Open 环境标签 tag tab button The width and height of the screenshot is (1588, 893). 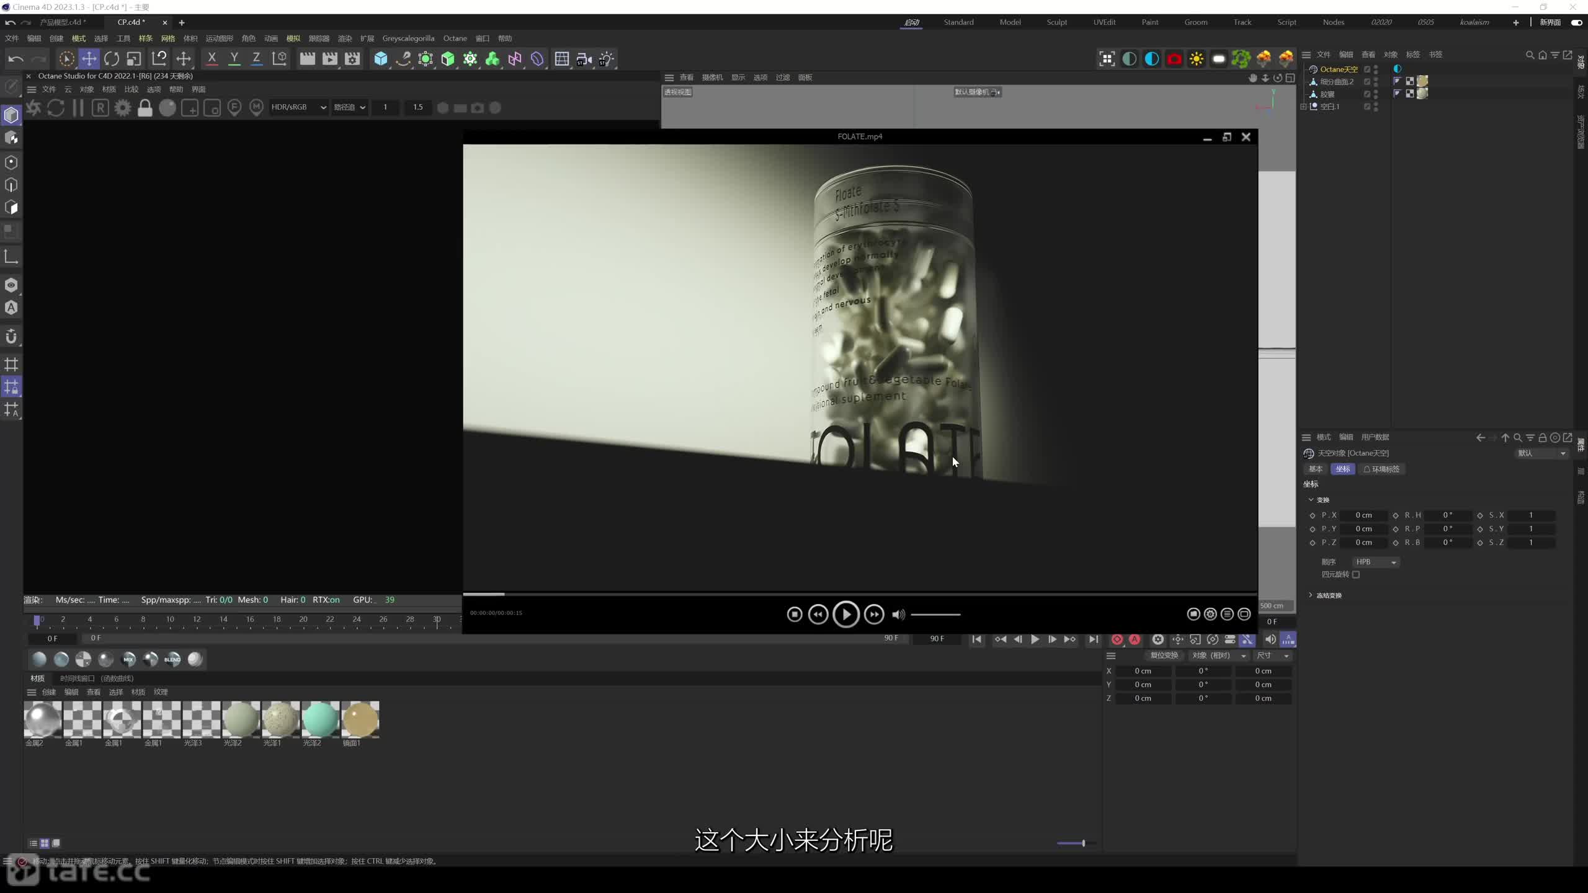1381,469
